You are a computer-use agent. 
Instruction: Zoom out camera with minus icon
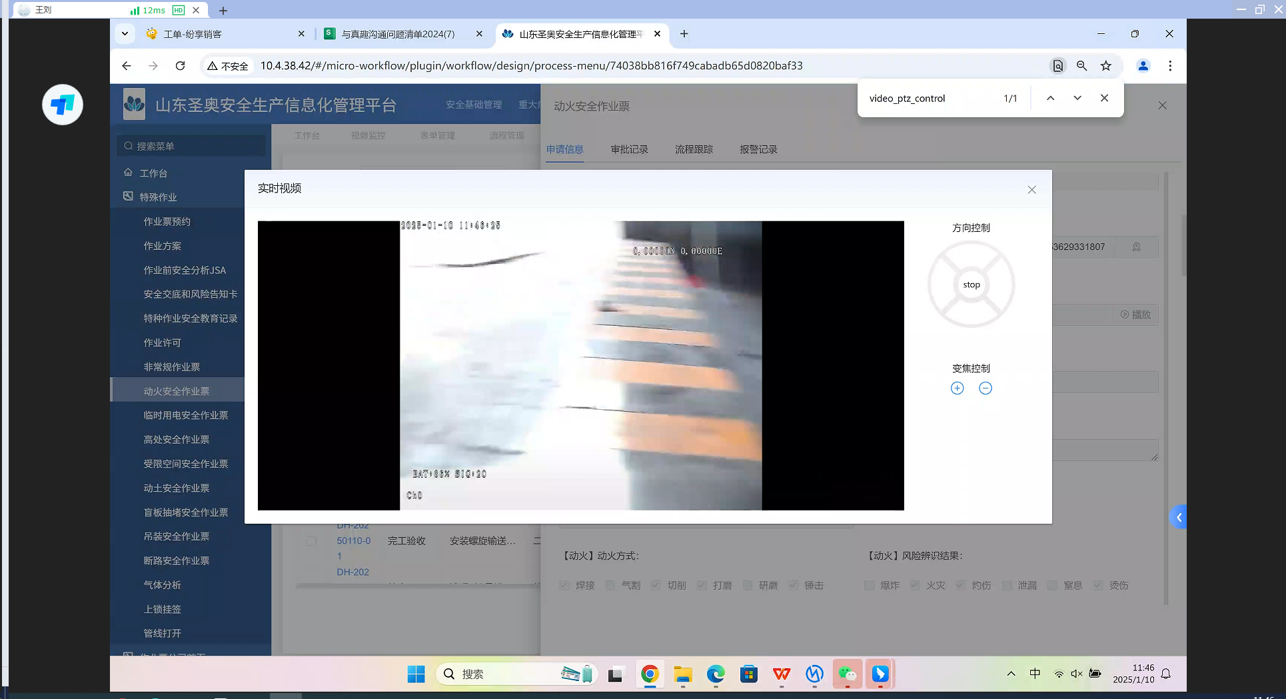tap(985, 388)
